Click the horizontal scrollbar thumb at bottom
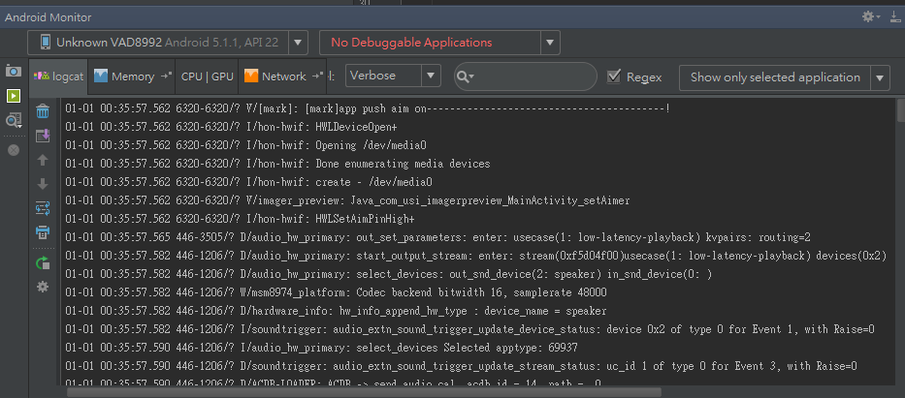Image resolution: width=905 pixels, height=398 pixels. tap(364, 392)
